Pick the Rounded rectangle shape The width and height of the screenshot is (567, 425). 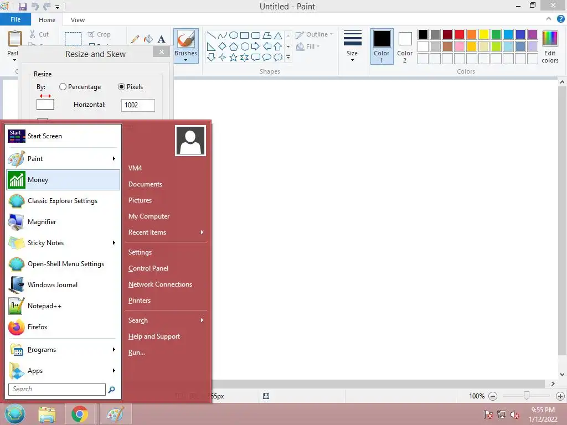256,35
